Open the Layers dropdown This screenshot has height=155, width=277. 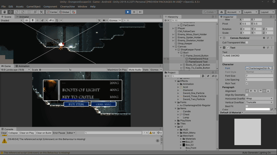coord(250,12)
